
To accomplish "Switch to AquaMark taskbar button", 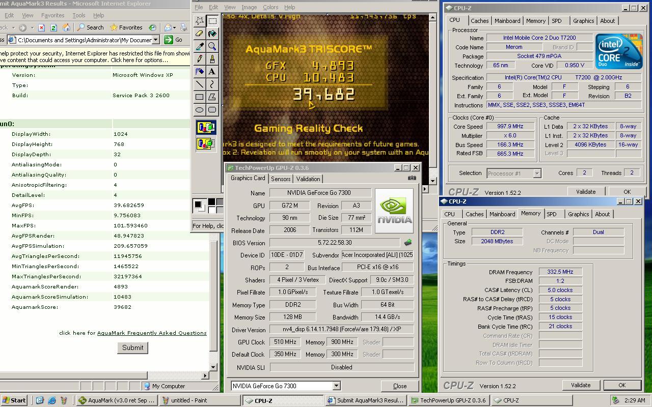I will [x=117, y=400].
